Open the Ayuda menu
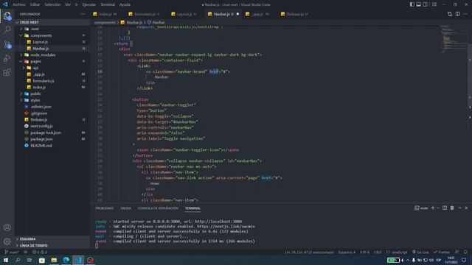Viewport: 472px width, 265px height. click(x=125, y=4)
